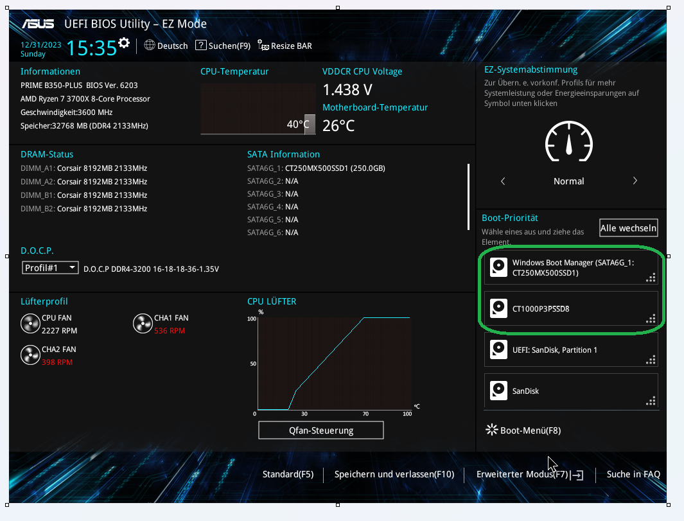Viewport: 684px width, 521px height.
Task: Click the CHA1 FAN icon
Action: click(x=143, y=324)
